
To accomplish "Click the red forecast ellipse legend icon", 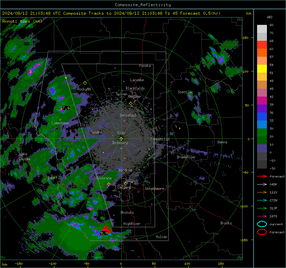I will [x=262, y=232].
